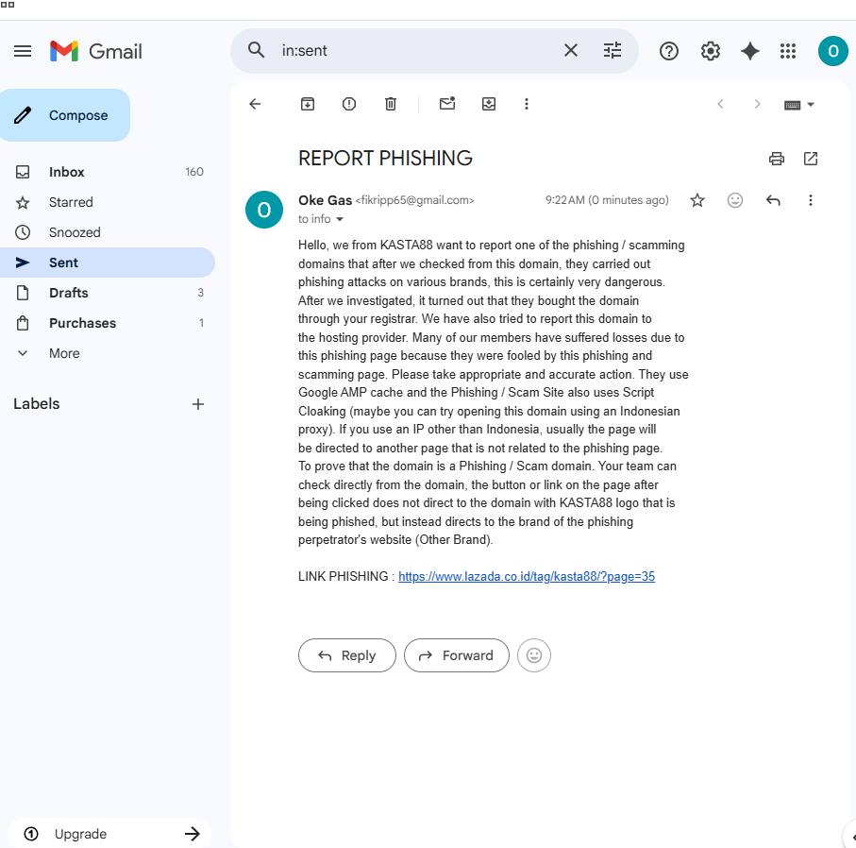Select the Sent folder

(x=108, y=263)
